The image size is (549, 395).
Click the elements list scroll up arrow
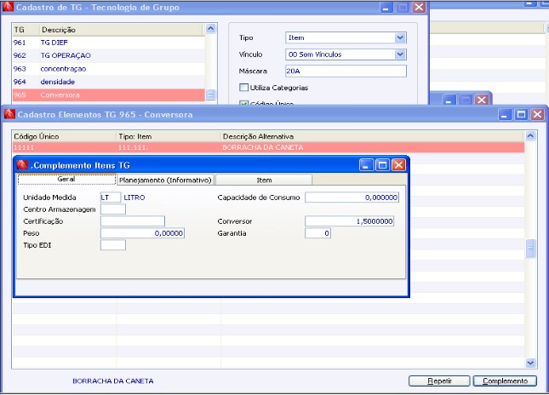coord(530,136)
